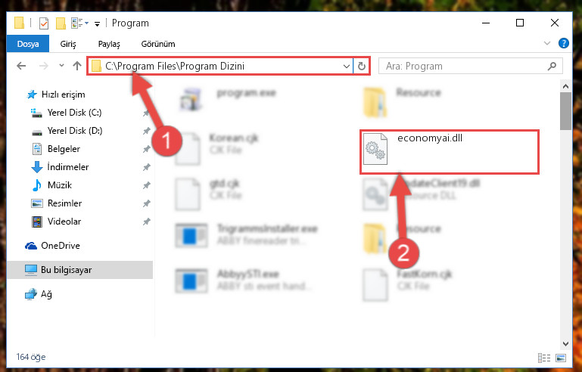Click the search magnifier icon
Viewport: 582px width, 372px height.
(552, 67)
